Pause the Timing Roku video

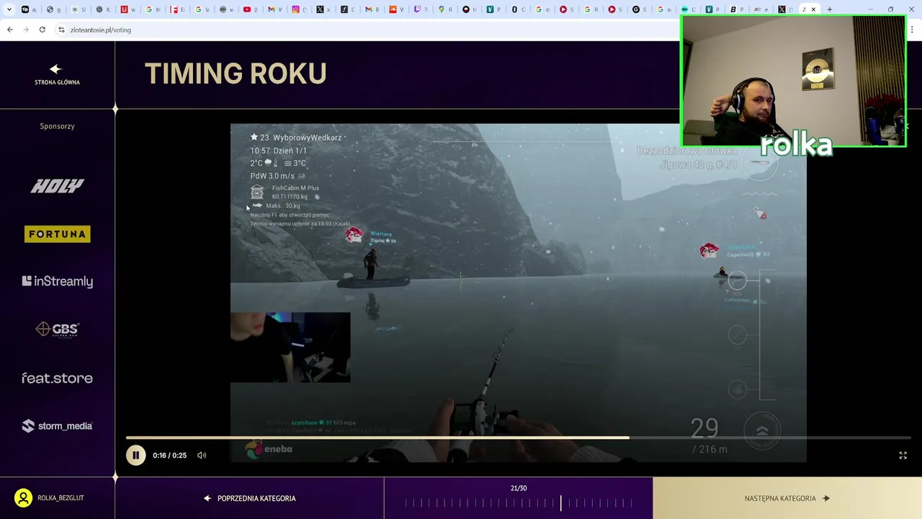135,455
